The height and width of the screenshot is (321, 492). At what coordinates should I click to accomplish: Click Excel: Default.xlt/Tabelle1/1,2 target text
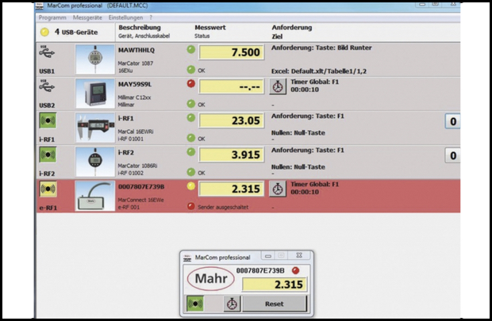click(x=319, y=71)
